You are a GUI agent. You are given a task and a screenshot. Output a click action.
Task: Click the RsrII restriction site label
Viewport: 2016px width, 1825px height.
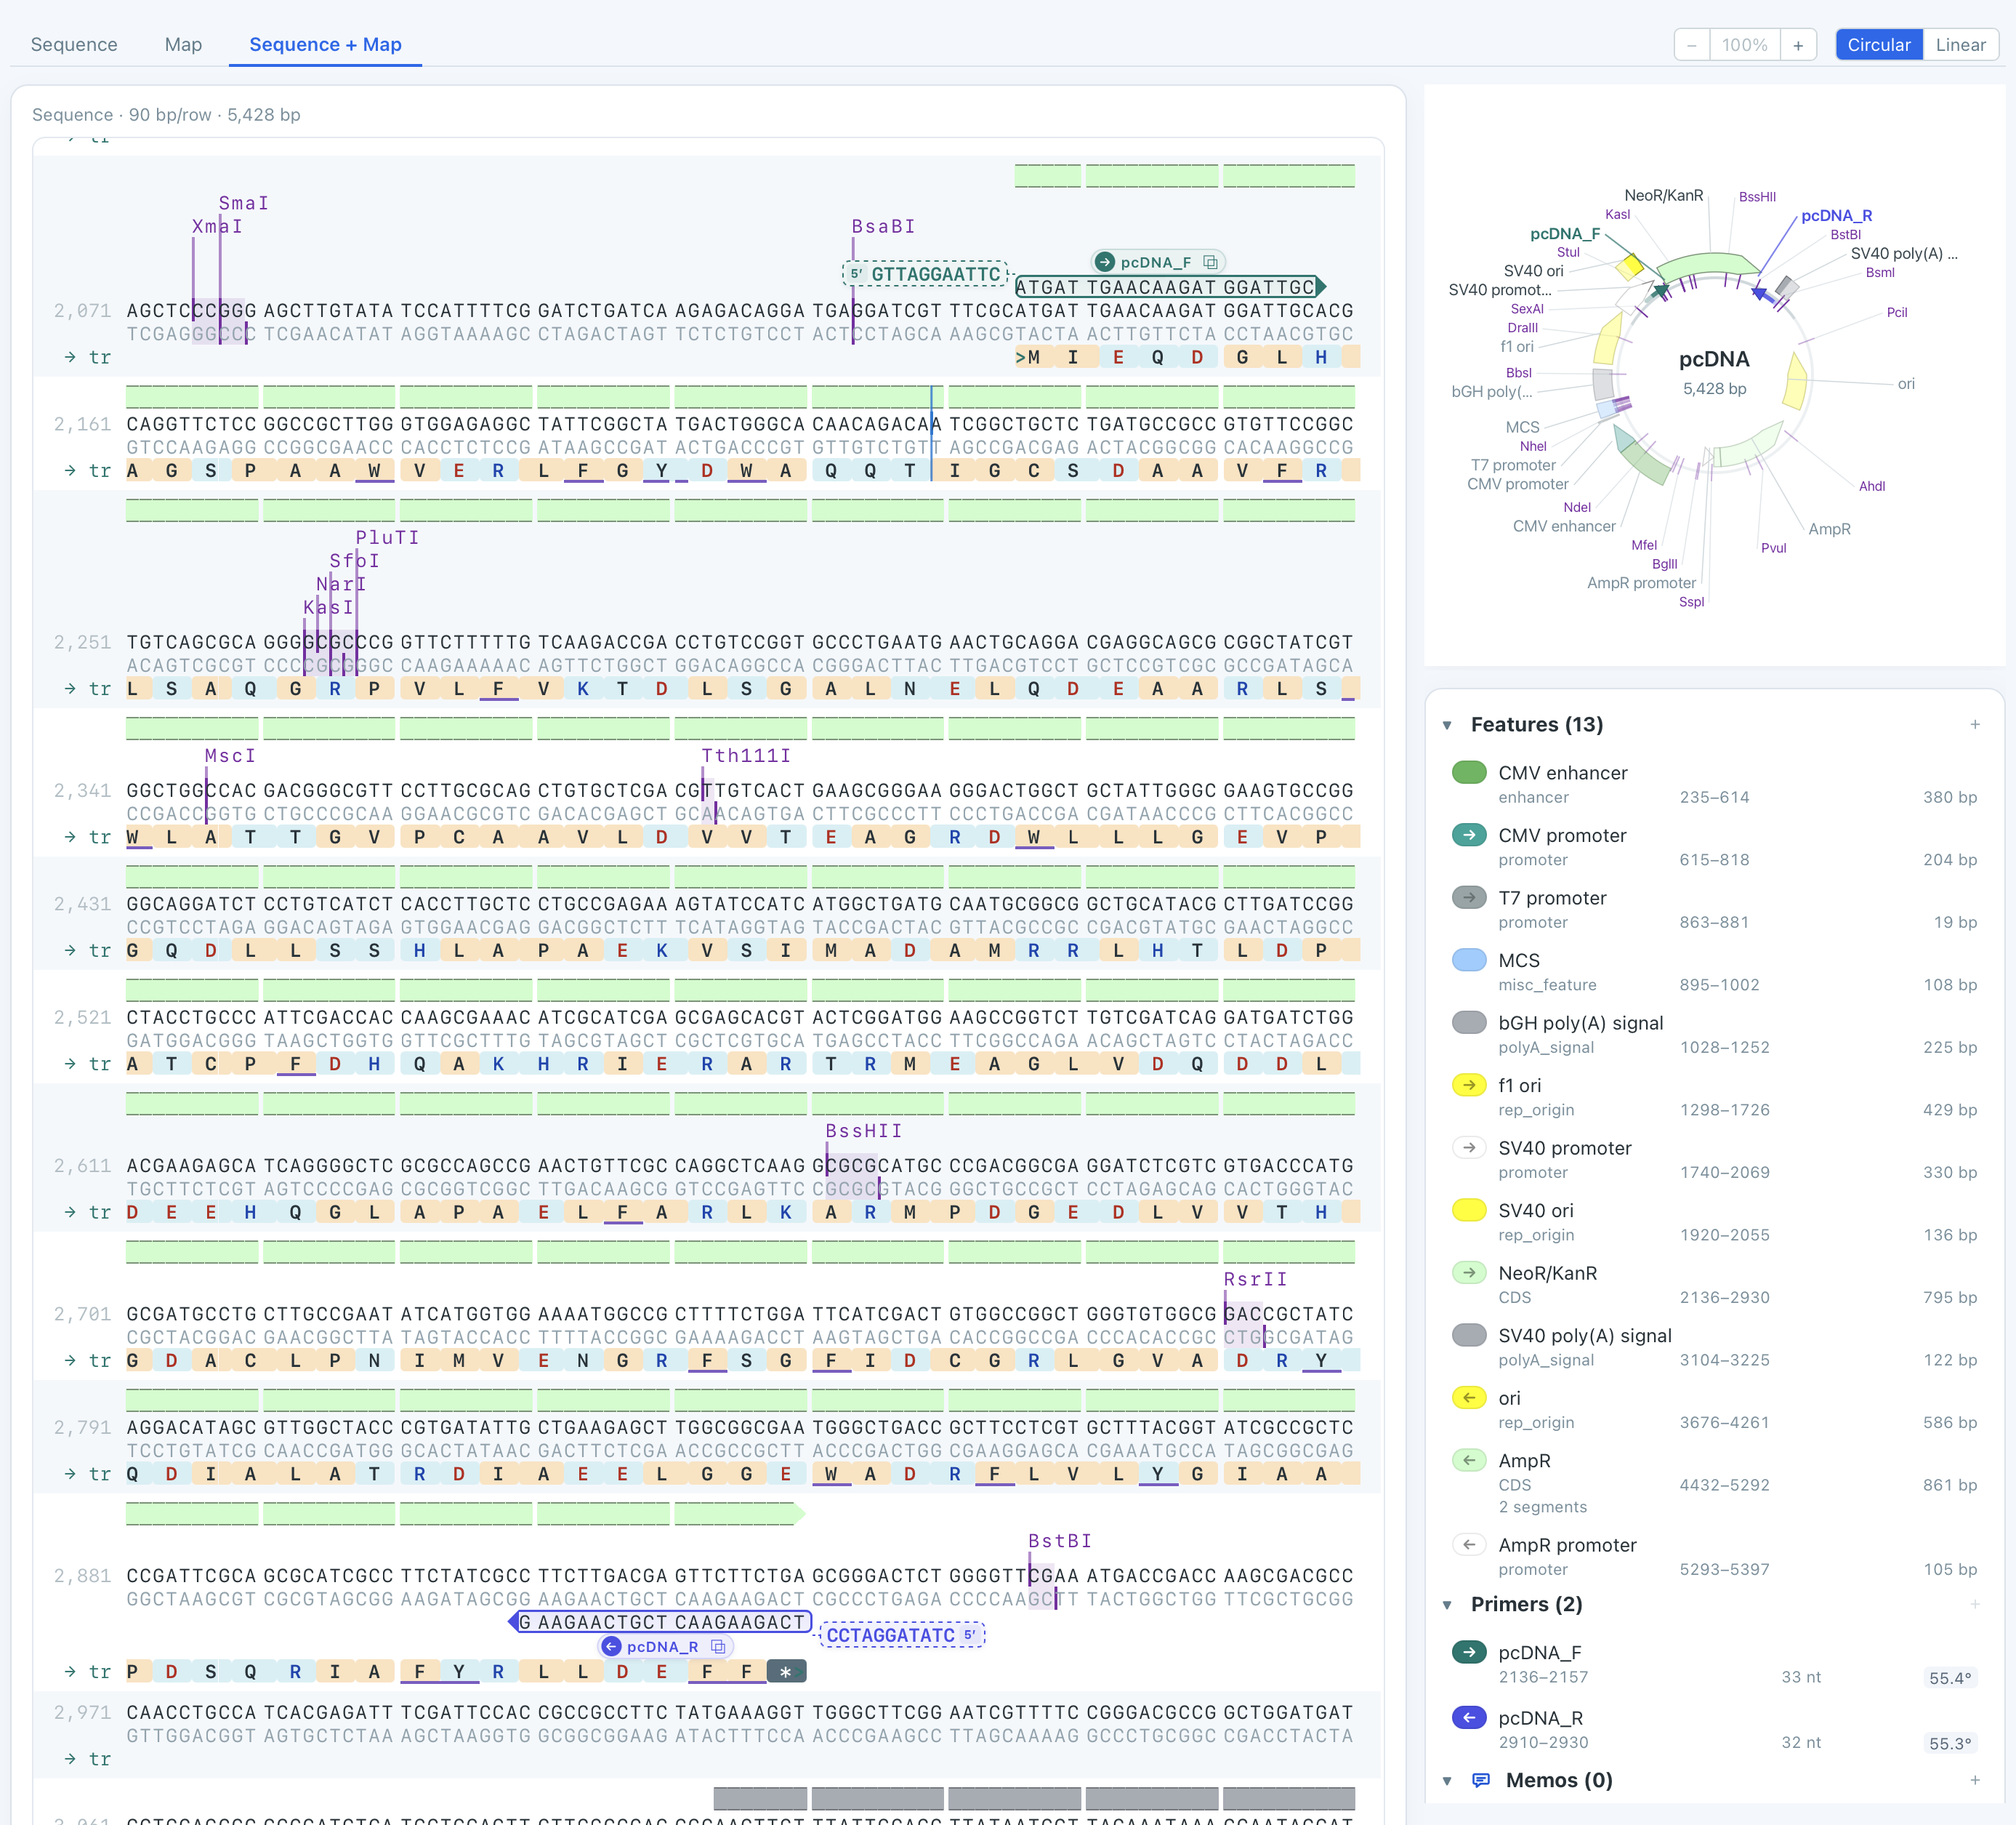point(1256,1279)
